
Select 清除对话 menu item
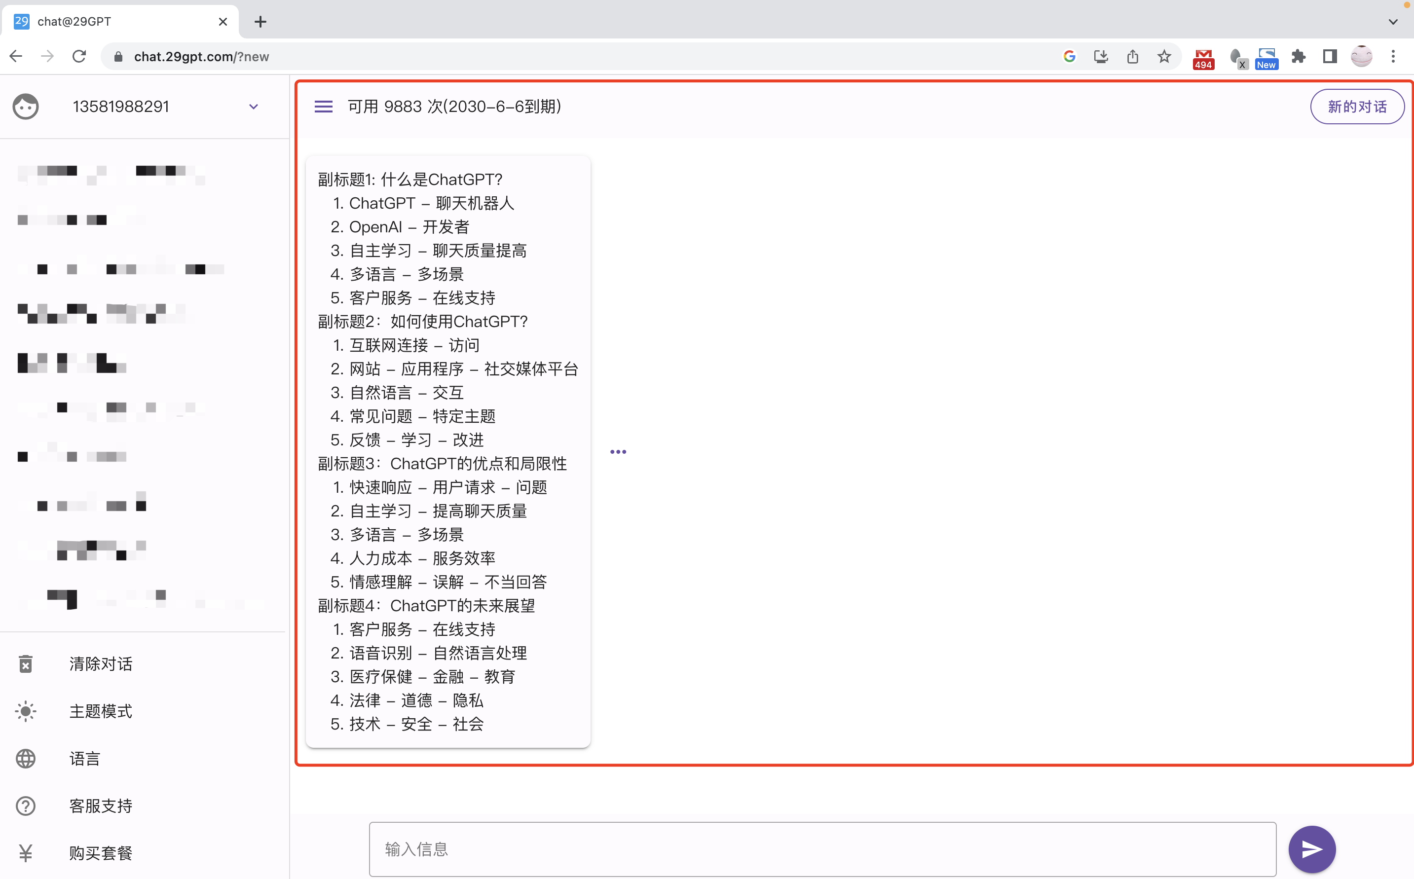(101, 664)
